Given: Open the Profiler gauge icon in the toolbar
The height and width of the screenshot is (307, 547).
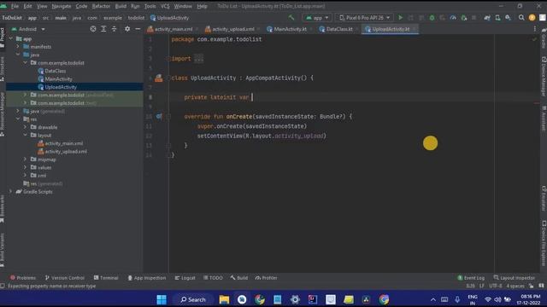Looking at the screenshot, I should click(x=453, y=17).
